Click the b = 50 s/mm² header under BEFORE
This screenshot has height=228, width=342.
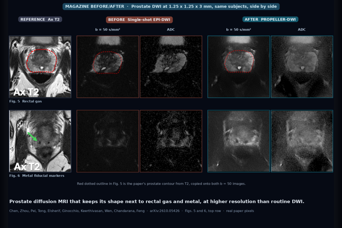pos(108,30)
